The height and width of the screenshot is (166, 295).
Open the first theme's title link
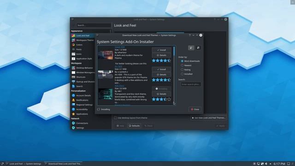(120, 47)
